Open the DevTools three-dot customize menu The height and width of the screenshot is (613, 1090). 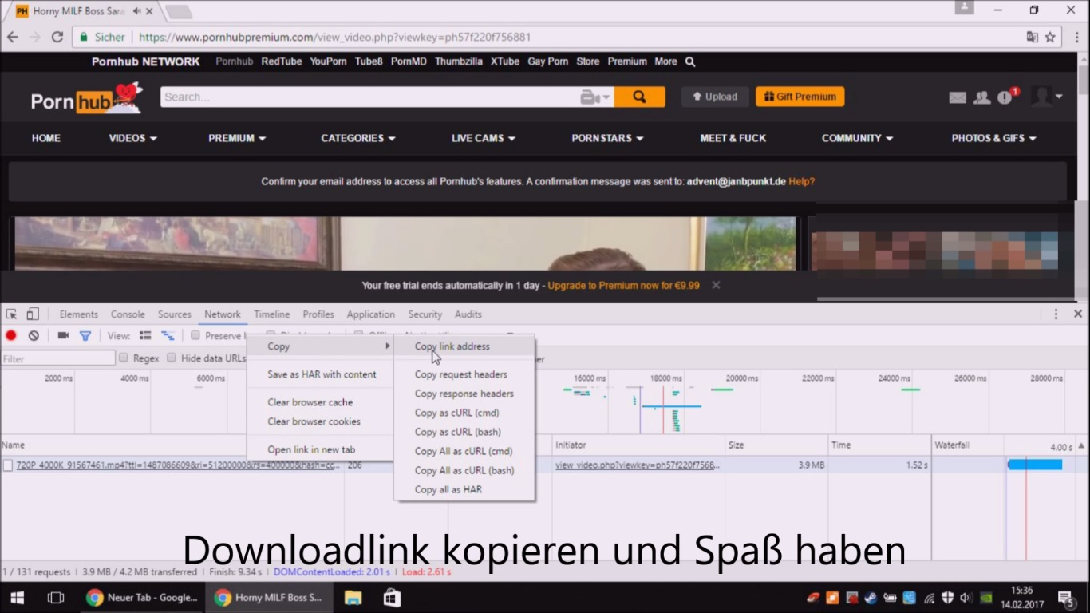click(1056, 314)
